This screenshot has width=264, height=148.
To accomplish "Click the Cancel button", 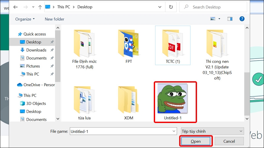I will click(229, 141).
